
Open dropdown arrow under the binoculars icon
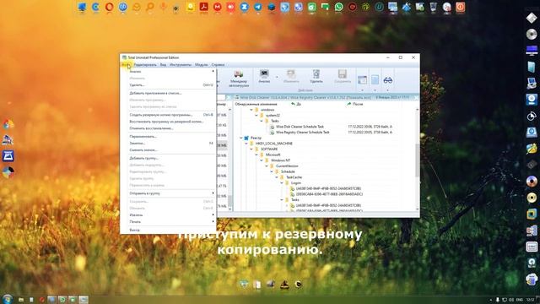[388, 90]
